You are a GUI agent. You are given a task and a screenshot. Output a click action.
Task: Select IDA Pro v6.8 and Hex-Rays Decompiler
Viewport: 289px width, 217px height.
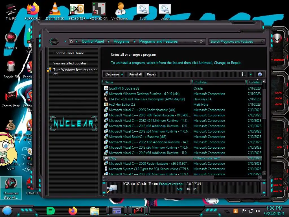click(183, 99)
